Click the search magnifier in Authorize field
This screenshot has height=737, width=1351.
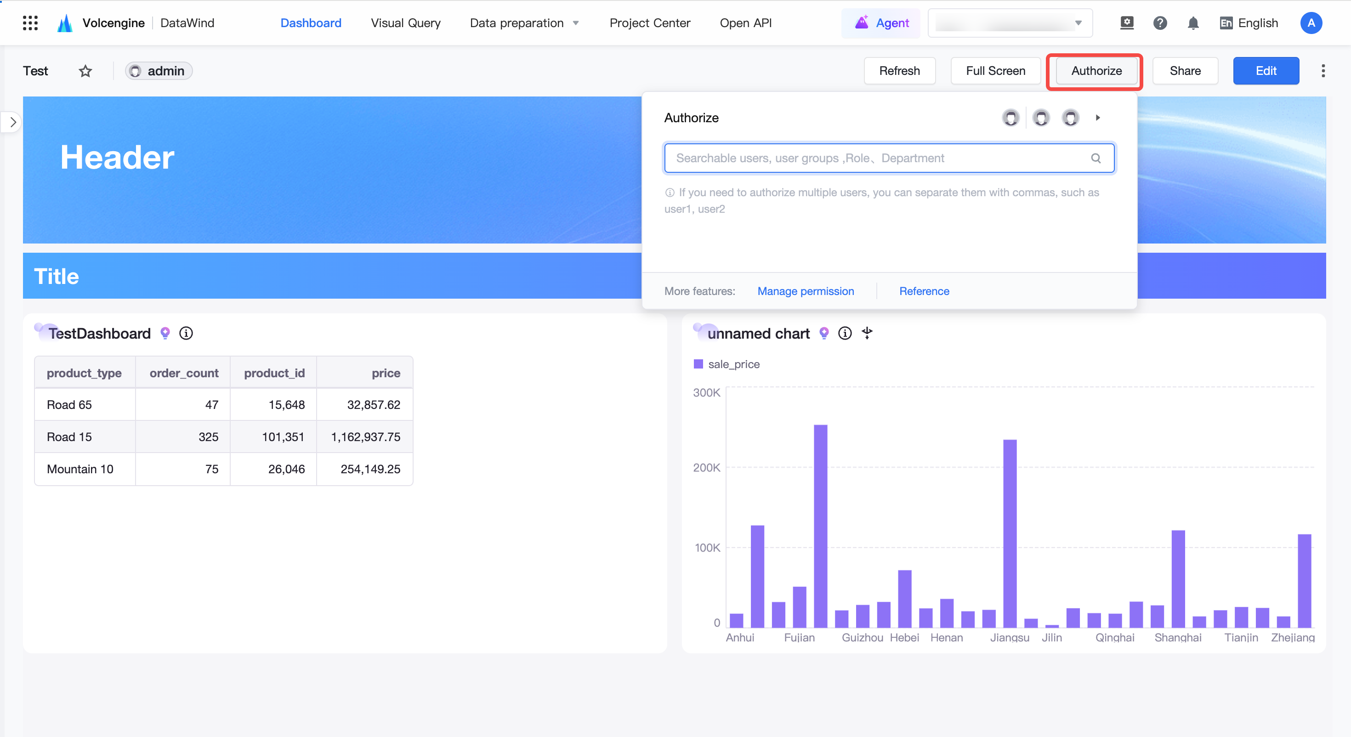click(1096, 158)
